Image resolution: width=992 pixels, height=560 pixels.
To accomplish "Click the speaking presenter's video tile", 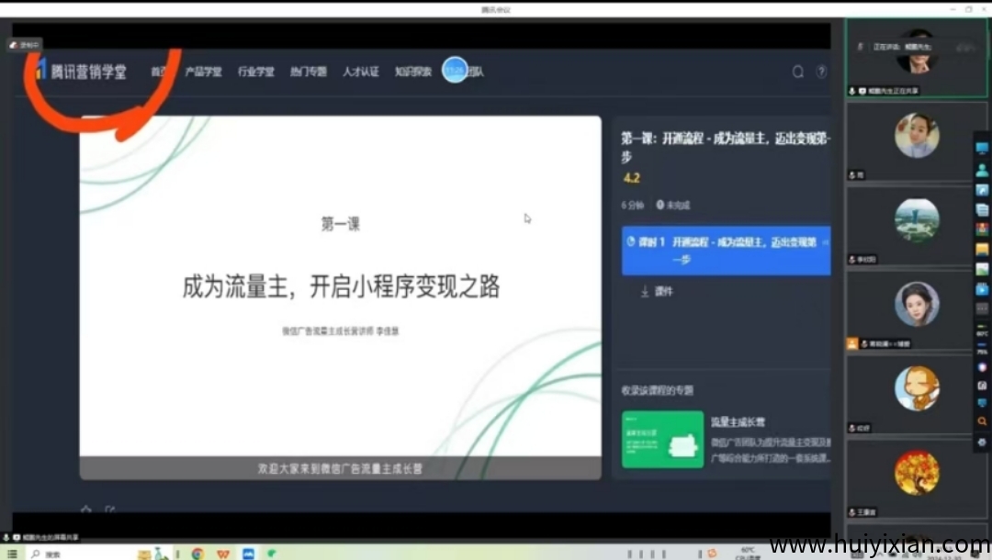I will coord(915,57).
